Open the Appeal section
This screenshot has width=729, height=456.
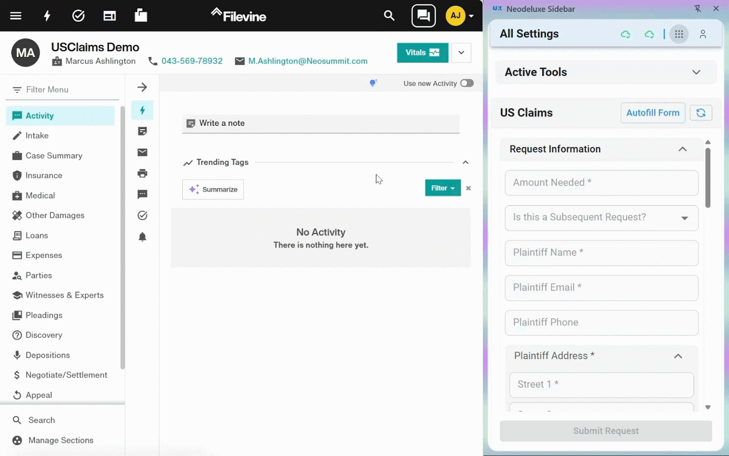(60, 395)
